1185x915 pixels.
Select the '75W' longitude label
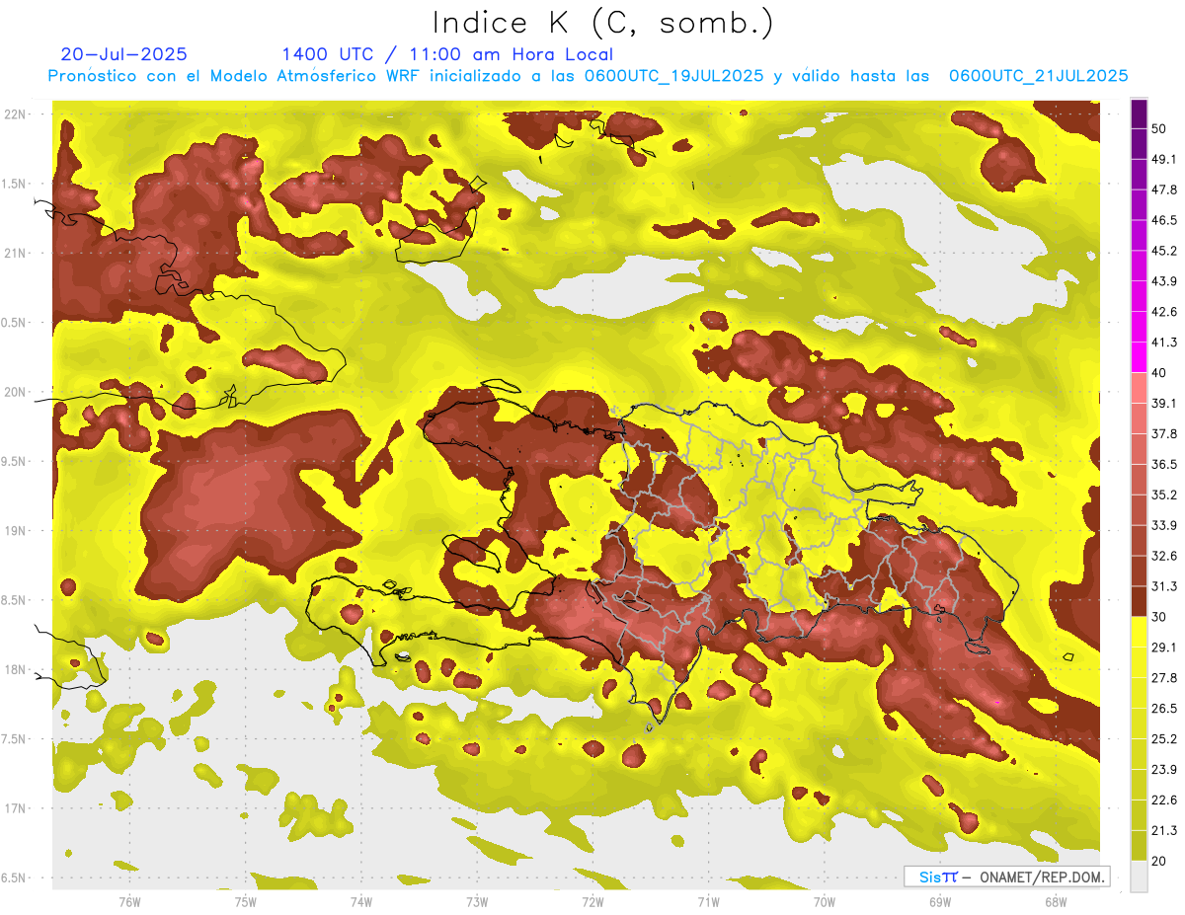[245, 901]
